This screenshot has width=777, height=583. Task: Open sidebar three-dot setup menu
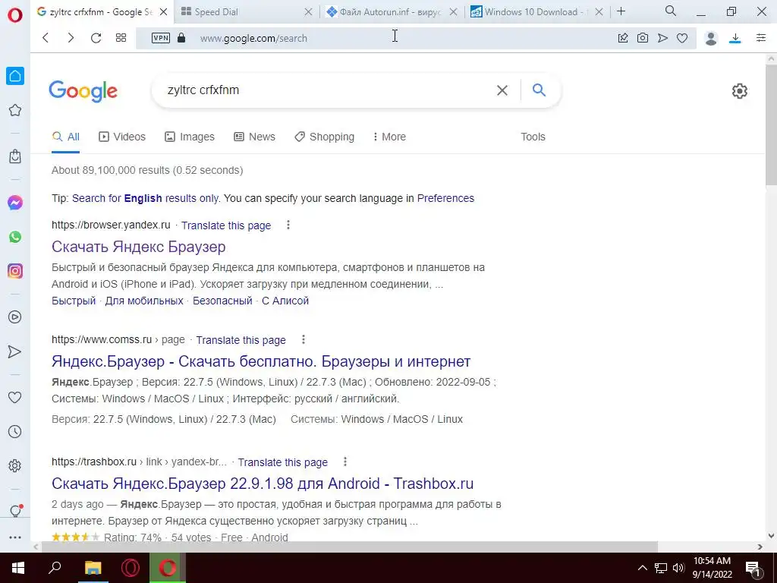pyautogui.click(x=15, y=537)
